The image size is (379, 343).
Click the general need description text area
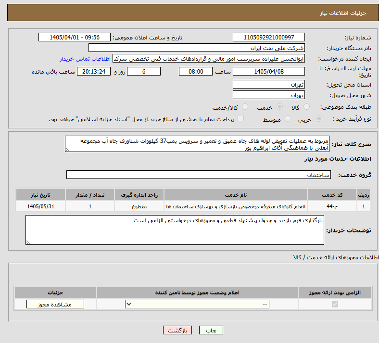[197, 144]
